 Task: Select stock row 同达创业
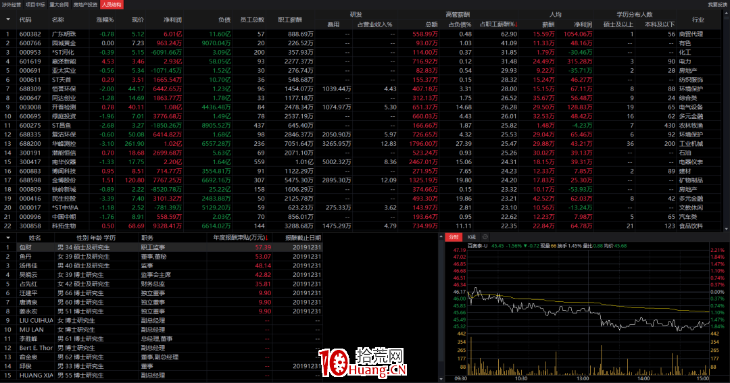362,98
